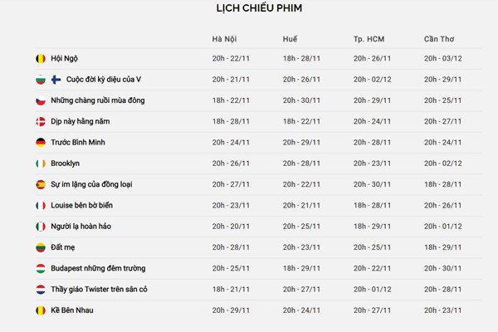
Task: Select the Hà Nội column header
Action: point(224,39)
